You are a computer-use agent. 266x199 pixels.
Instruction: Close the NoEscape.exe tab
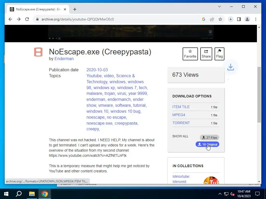[x=65, y=9]
